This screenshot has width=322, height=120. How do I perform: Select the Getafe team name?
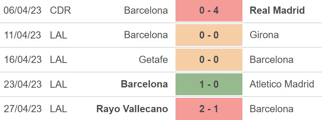point(153,59)
